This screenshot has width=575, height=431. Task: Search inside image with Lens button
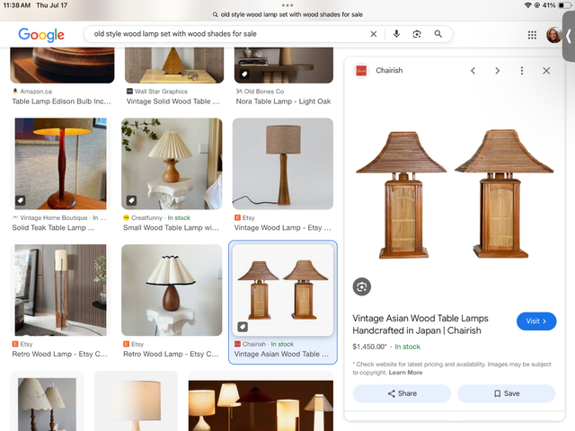click(362, 286)
